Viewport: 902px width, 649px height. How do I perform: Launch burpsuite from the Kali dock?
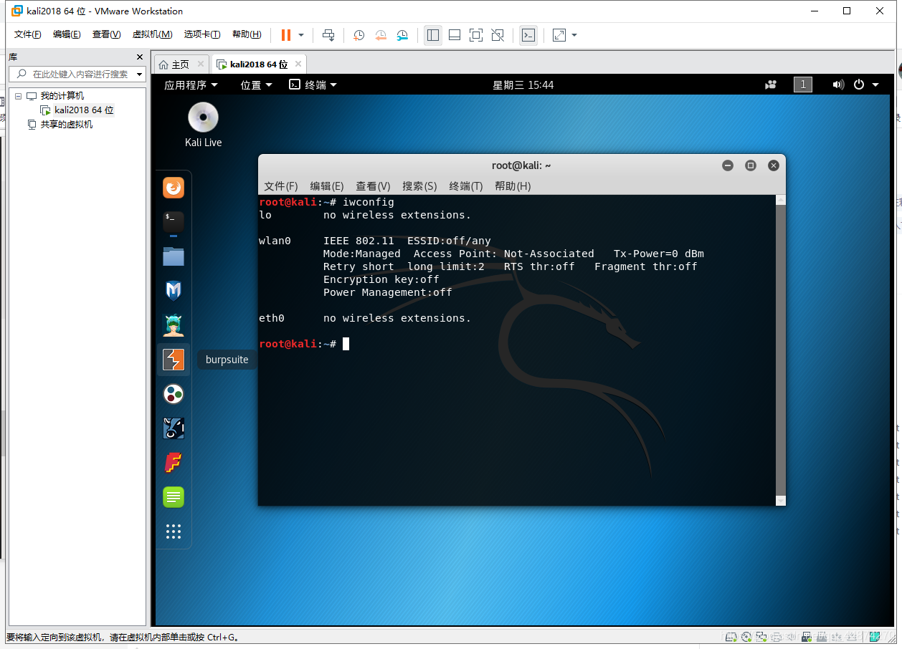pos(174,360)
